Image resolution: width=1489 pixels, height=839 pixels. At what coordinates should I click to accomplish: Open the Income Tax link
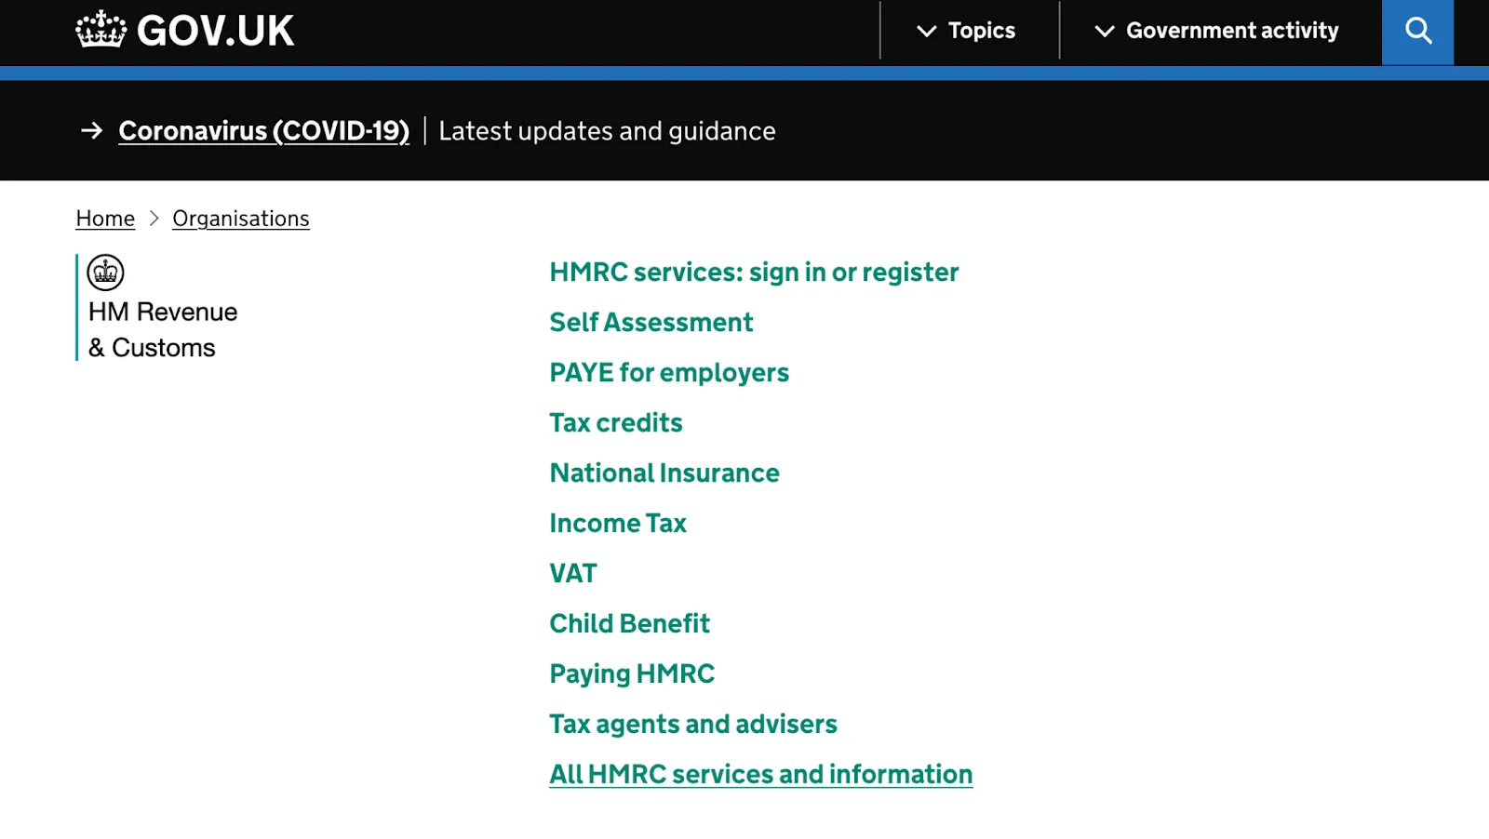tap(618, 524)
